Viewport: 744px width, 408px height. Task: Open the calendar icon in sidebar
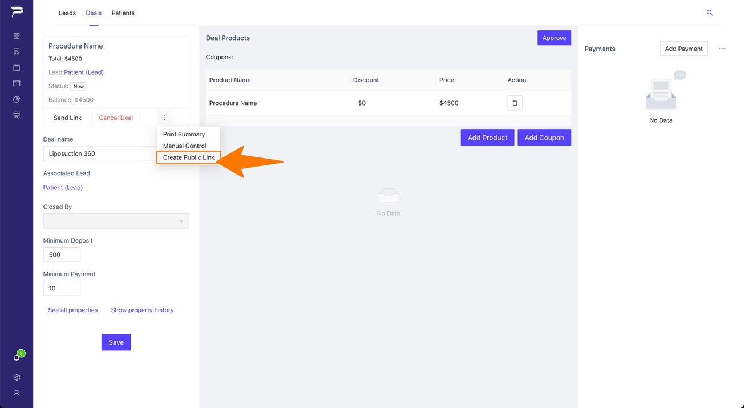[17, 67]
